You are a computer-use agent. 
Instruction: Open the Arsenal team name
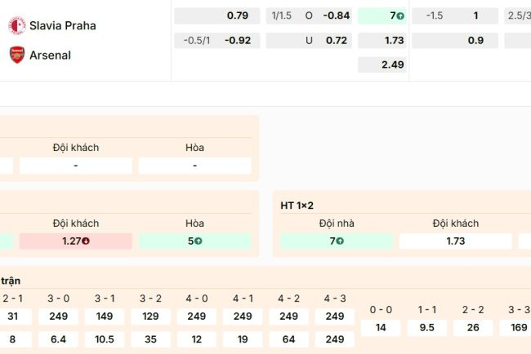[x=51, y=55]
